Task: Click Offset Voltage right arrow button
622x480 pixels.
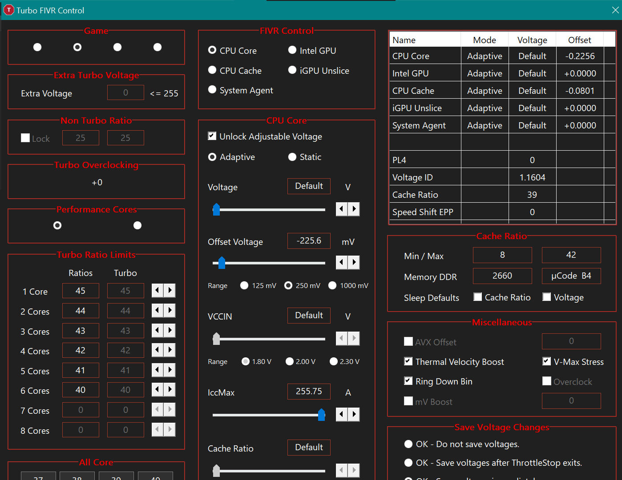Action: (x=354, y=262)
